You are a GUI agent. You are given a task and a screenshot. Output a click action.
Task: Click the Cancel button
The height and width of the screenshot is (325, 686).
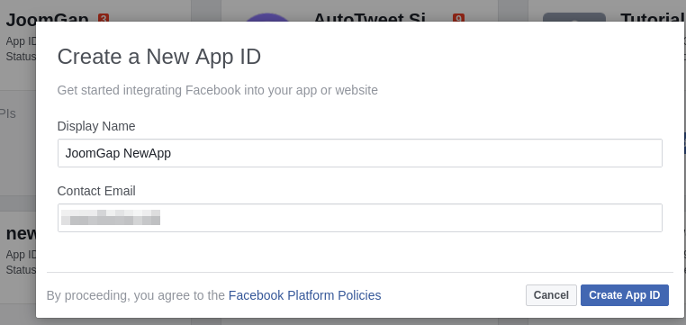coord(551,295)
